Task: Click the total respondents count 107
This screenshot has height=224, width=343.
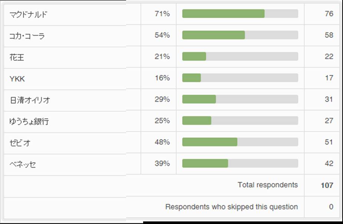Action: (327, 185)
